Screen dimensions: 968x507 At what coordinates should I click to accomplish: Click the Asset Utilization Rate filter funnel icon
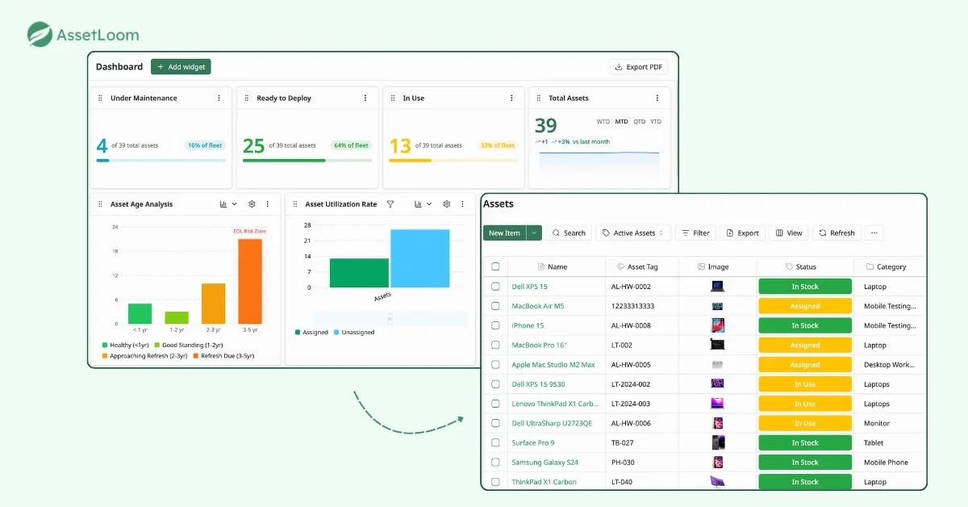(x=390, y=204)
